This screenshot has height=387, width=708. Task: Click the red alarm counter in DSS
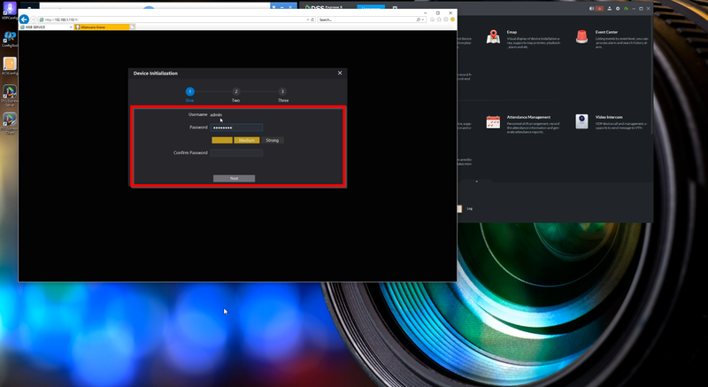600,9
